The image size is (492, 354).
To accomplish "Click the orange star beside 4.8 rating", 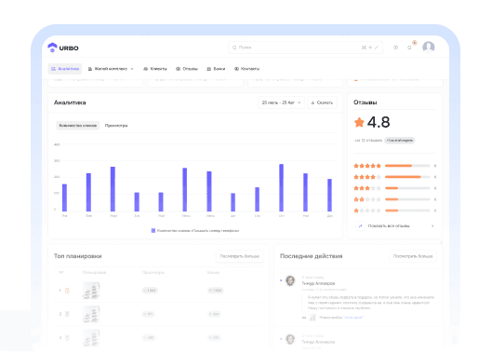I will click(x=359, y=122).
